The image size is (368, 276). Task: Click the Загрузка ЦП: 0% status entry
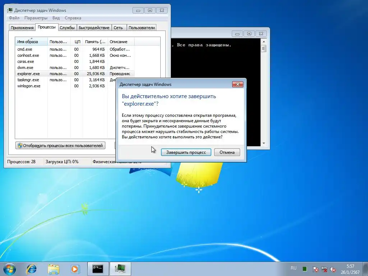click(62, 161)
